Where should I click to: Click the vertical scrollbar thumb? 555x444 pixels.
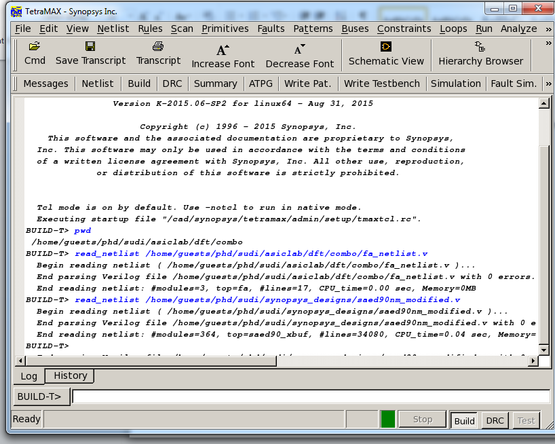point(543,244)
